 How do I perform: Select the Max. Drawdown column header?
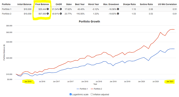pyautogui.click(x=111, y=4)
